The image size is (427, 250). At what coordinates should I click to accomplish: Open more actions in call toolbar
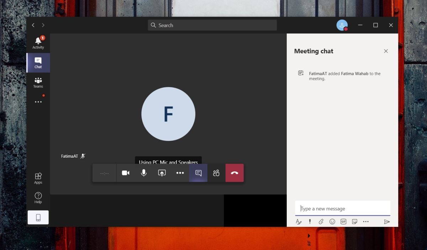click(180, 173)
